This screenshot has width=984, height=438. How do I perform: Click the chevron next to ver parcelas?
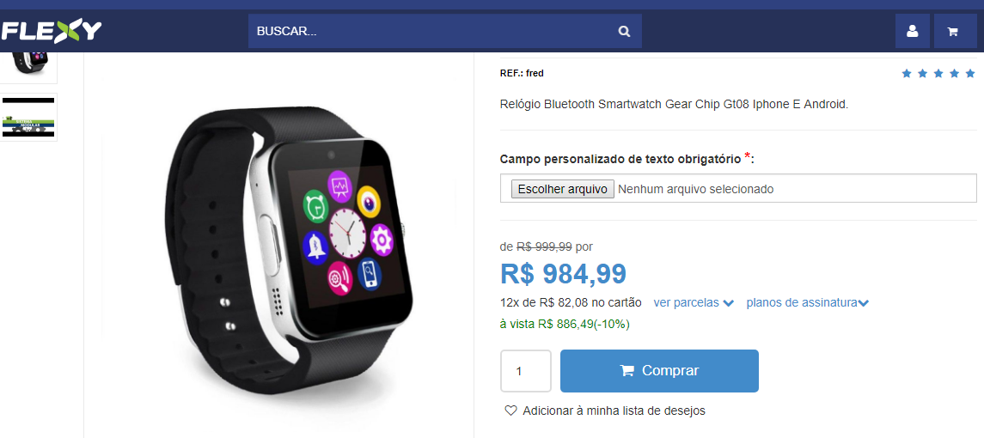[x=728, y=303]
